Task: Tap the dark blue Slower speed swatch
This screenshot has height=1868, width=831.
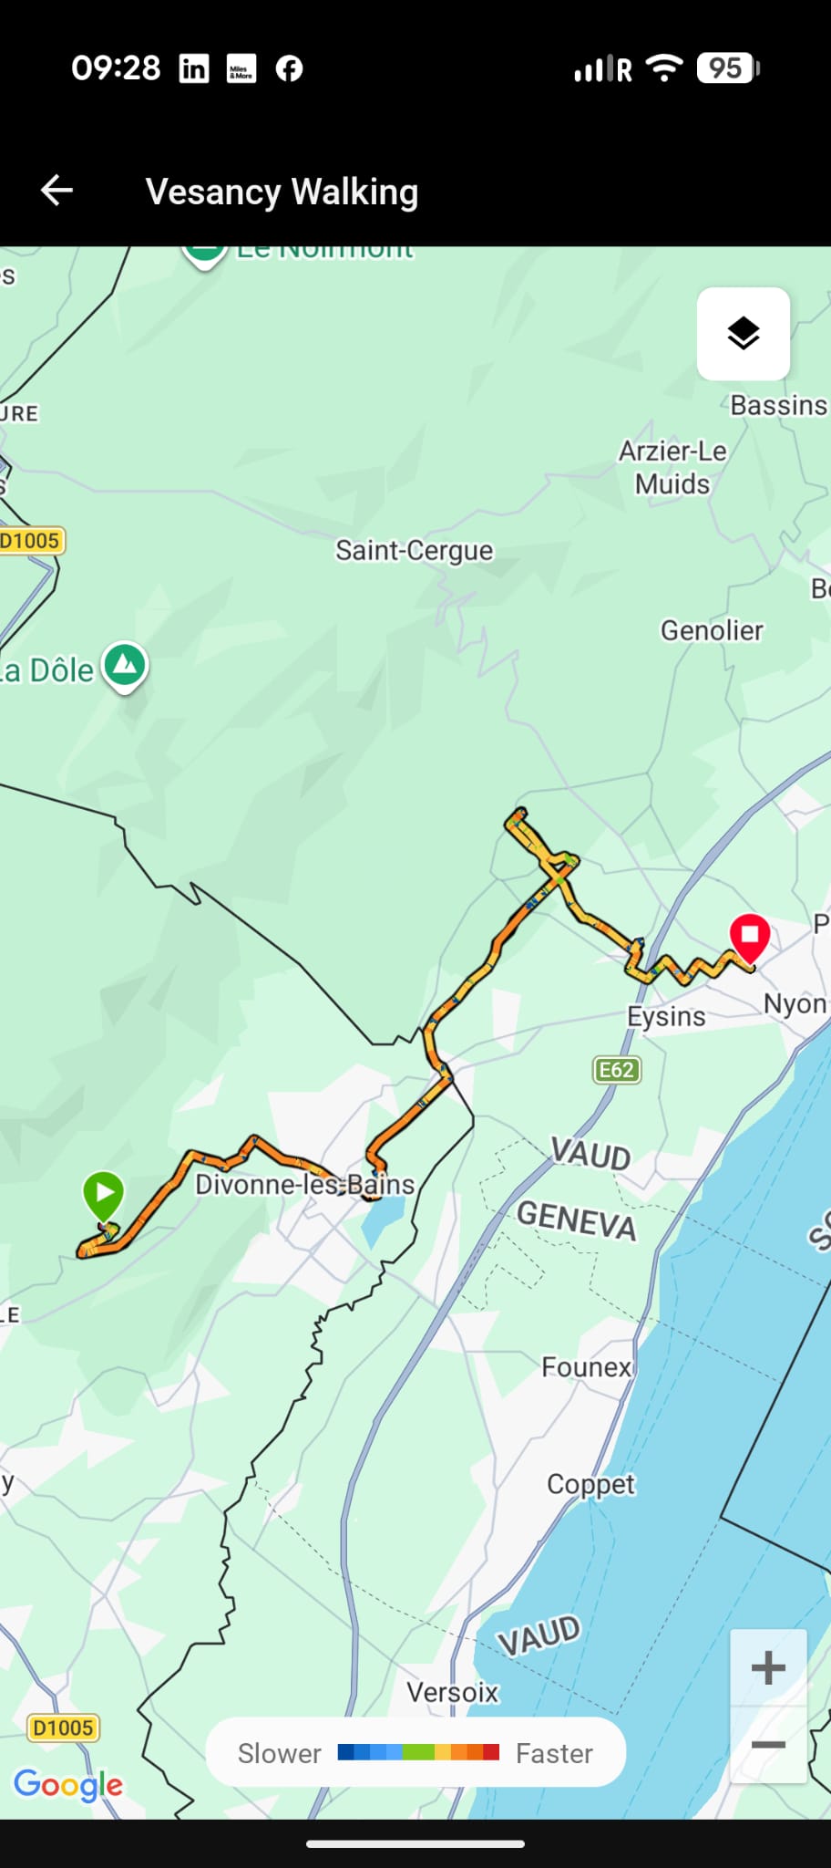Action: click(x=346, y=1752)
